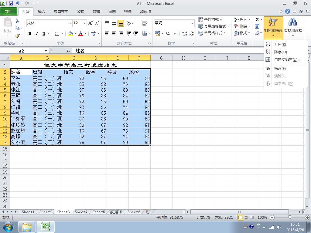
Task: Click the zoom in plus button
Action: coord(307,218)
